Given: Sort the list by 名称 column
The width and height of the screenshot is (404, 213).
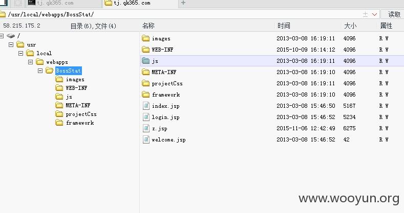Looking at the screenshot, I should point(148,26).
